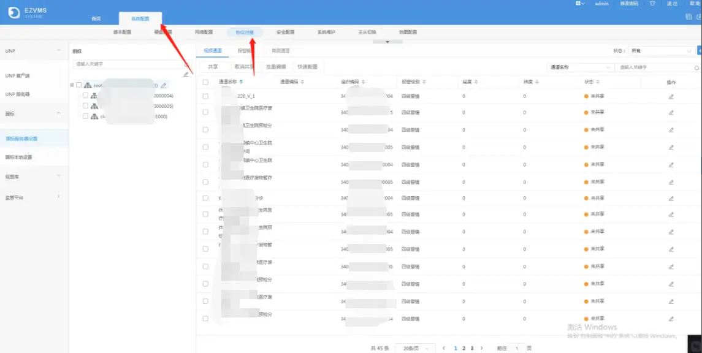Sort by channel name column arrows
The image size is (702, 353).
pos(241,82)
